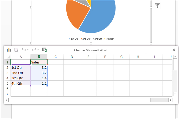The width and height of the screenshot is (179, 119).
Task: Select the 2nd Qtr cell
Action: [21, 73]
